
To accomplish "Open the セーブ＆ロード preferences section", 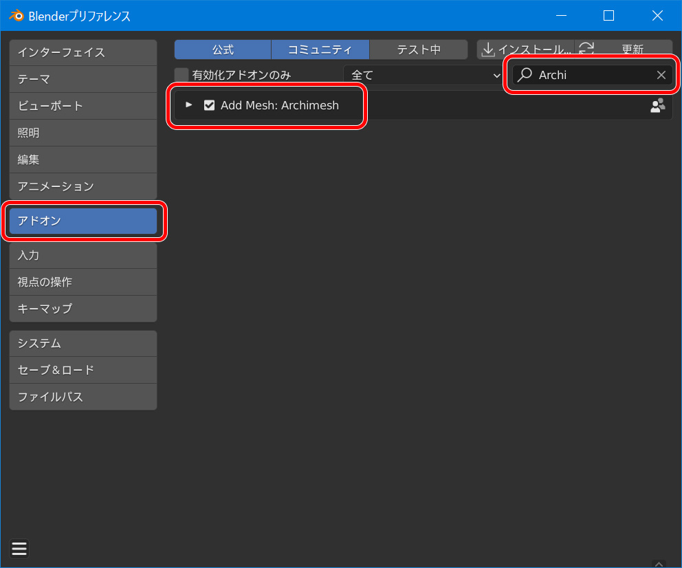I will click(83, 370).
